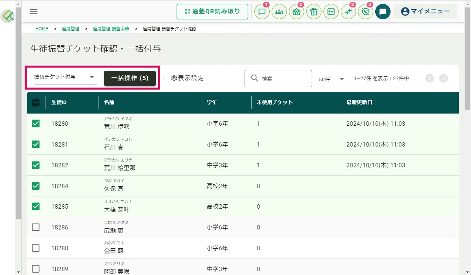The height and width of the screenshot is (275, 471).
Task: Click the 検索 search field
Action: click(278, 79)
